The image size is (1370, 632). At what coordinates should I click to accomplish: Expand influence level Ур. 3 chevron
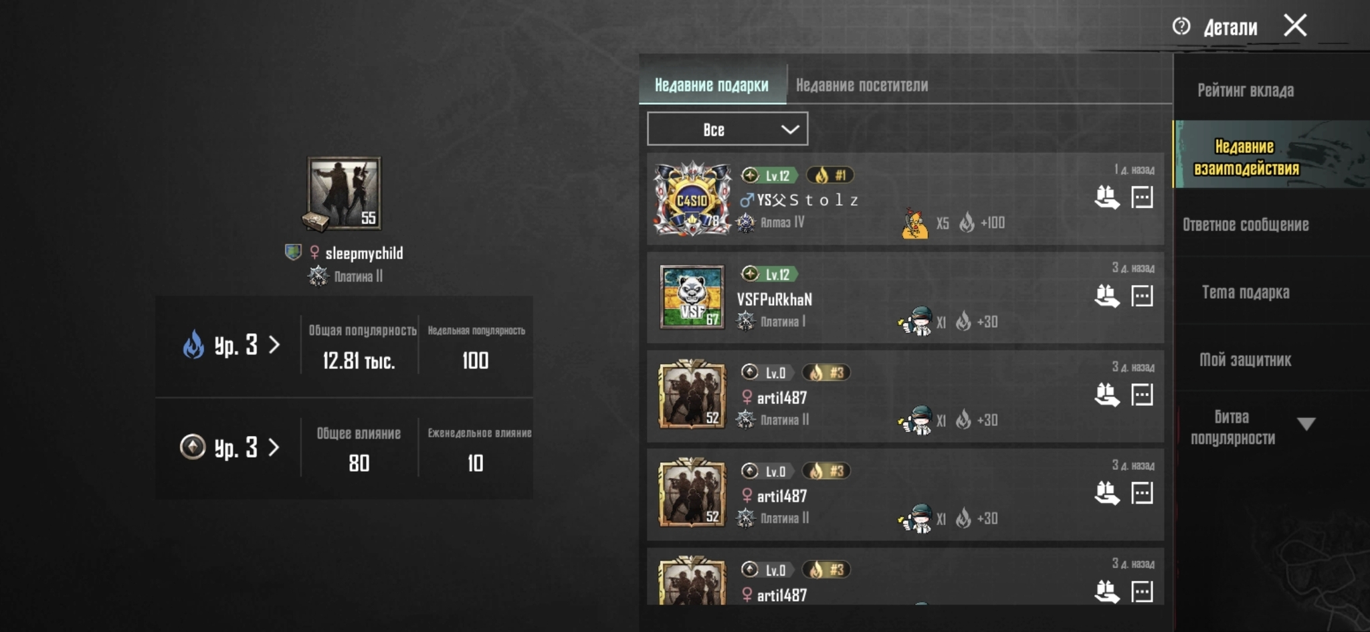point(274,447)
